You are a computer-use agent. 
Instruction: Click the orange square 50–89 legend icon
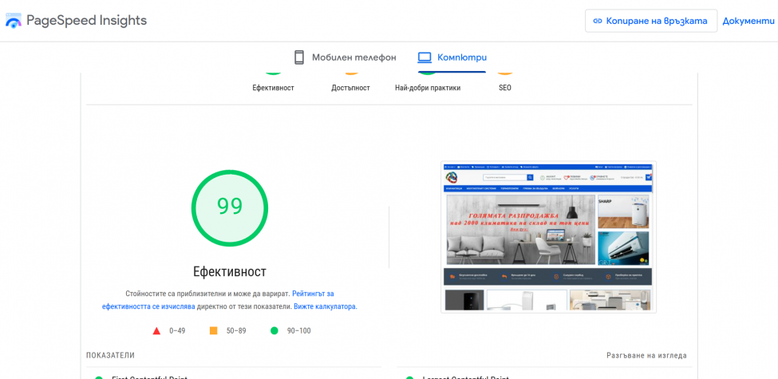coord(213,330)
